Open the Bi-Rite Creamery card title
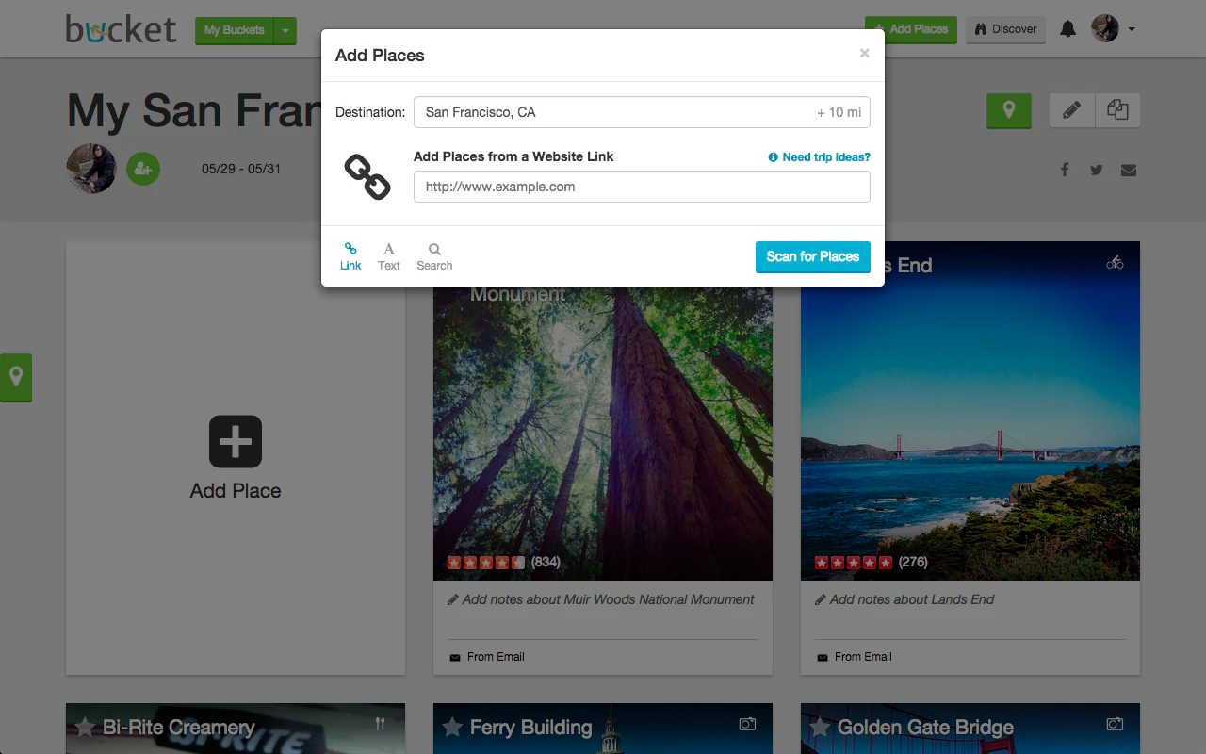 [x=179, y=728]
